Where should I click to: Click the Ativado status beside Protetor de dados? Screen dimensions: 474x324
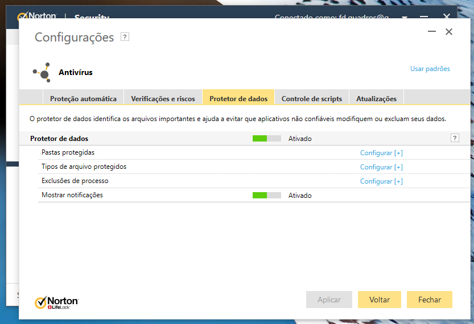300,139
